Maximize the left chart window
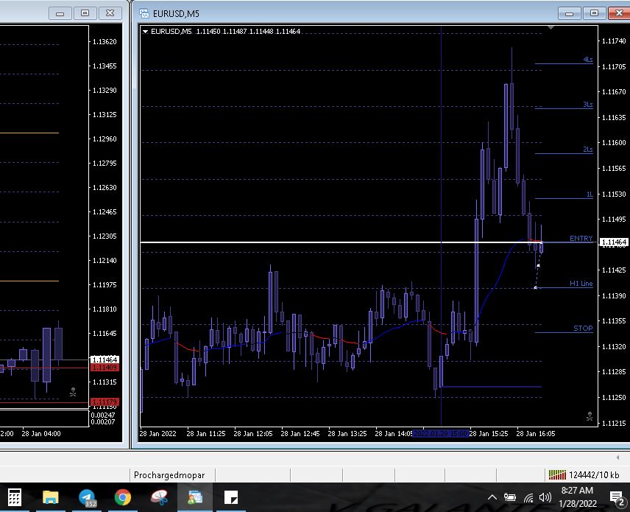The width and height of the screenshot is (630, 512). point(85,13)
